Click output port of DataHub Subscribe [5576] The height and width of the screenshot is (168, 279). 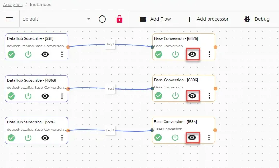click(x=68, y=130)
